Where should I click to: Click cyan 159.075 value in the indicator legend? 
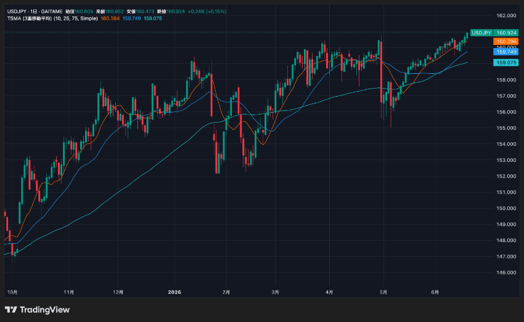(x=153, y=18)
